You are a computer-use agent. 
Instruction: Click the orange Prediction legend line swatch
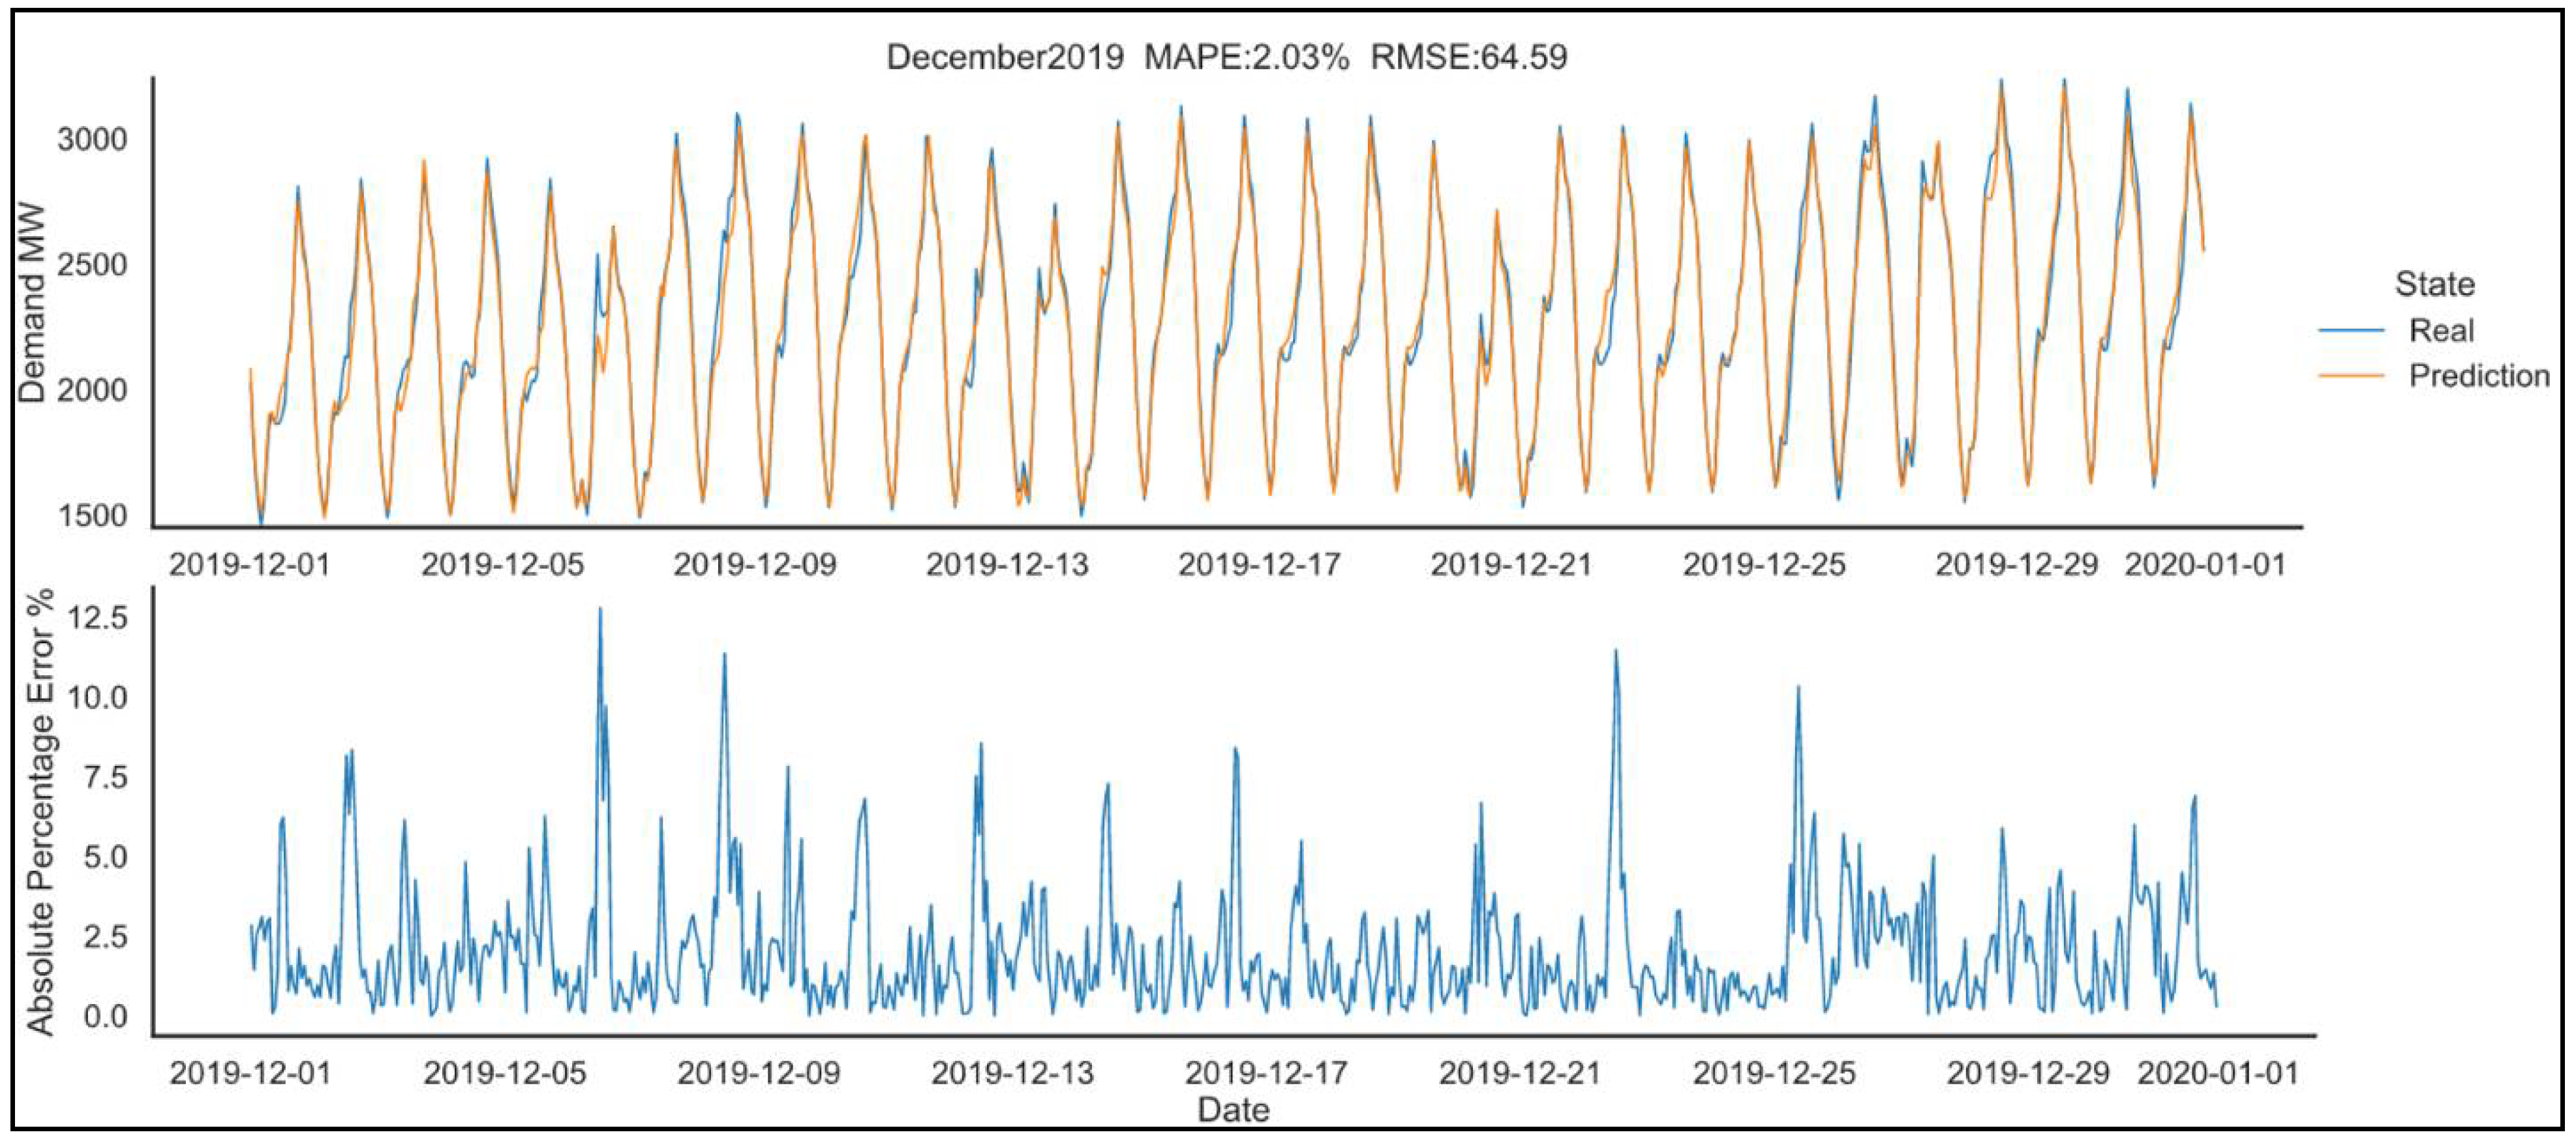click(x=2351, y=376)
